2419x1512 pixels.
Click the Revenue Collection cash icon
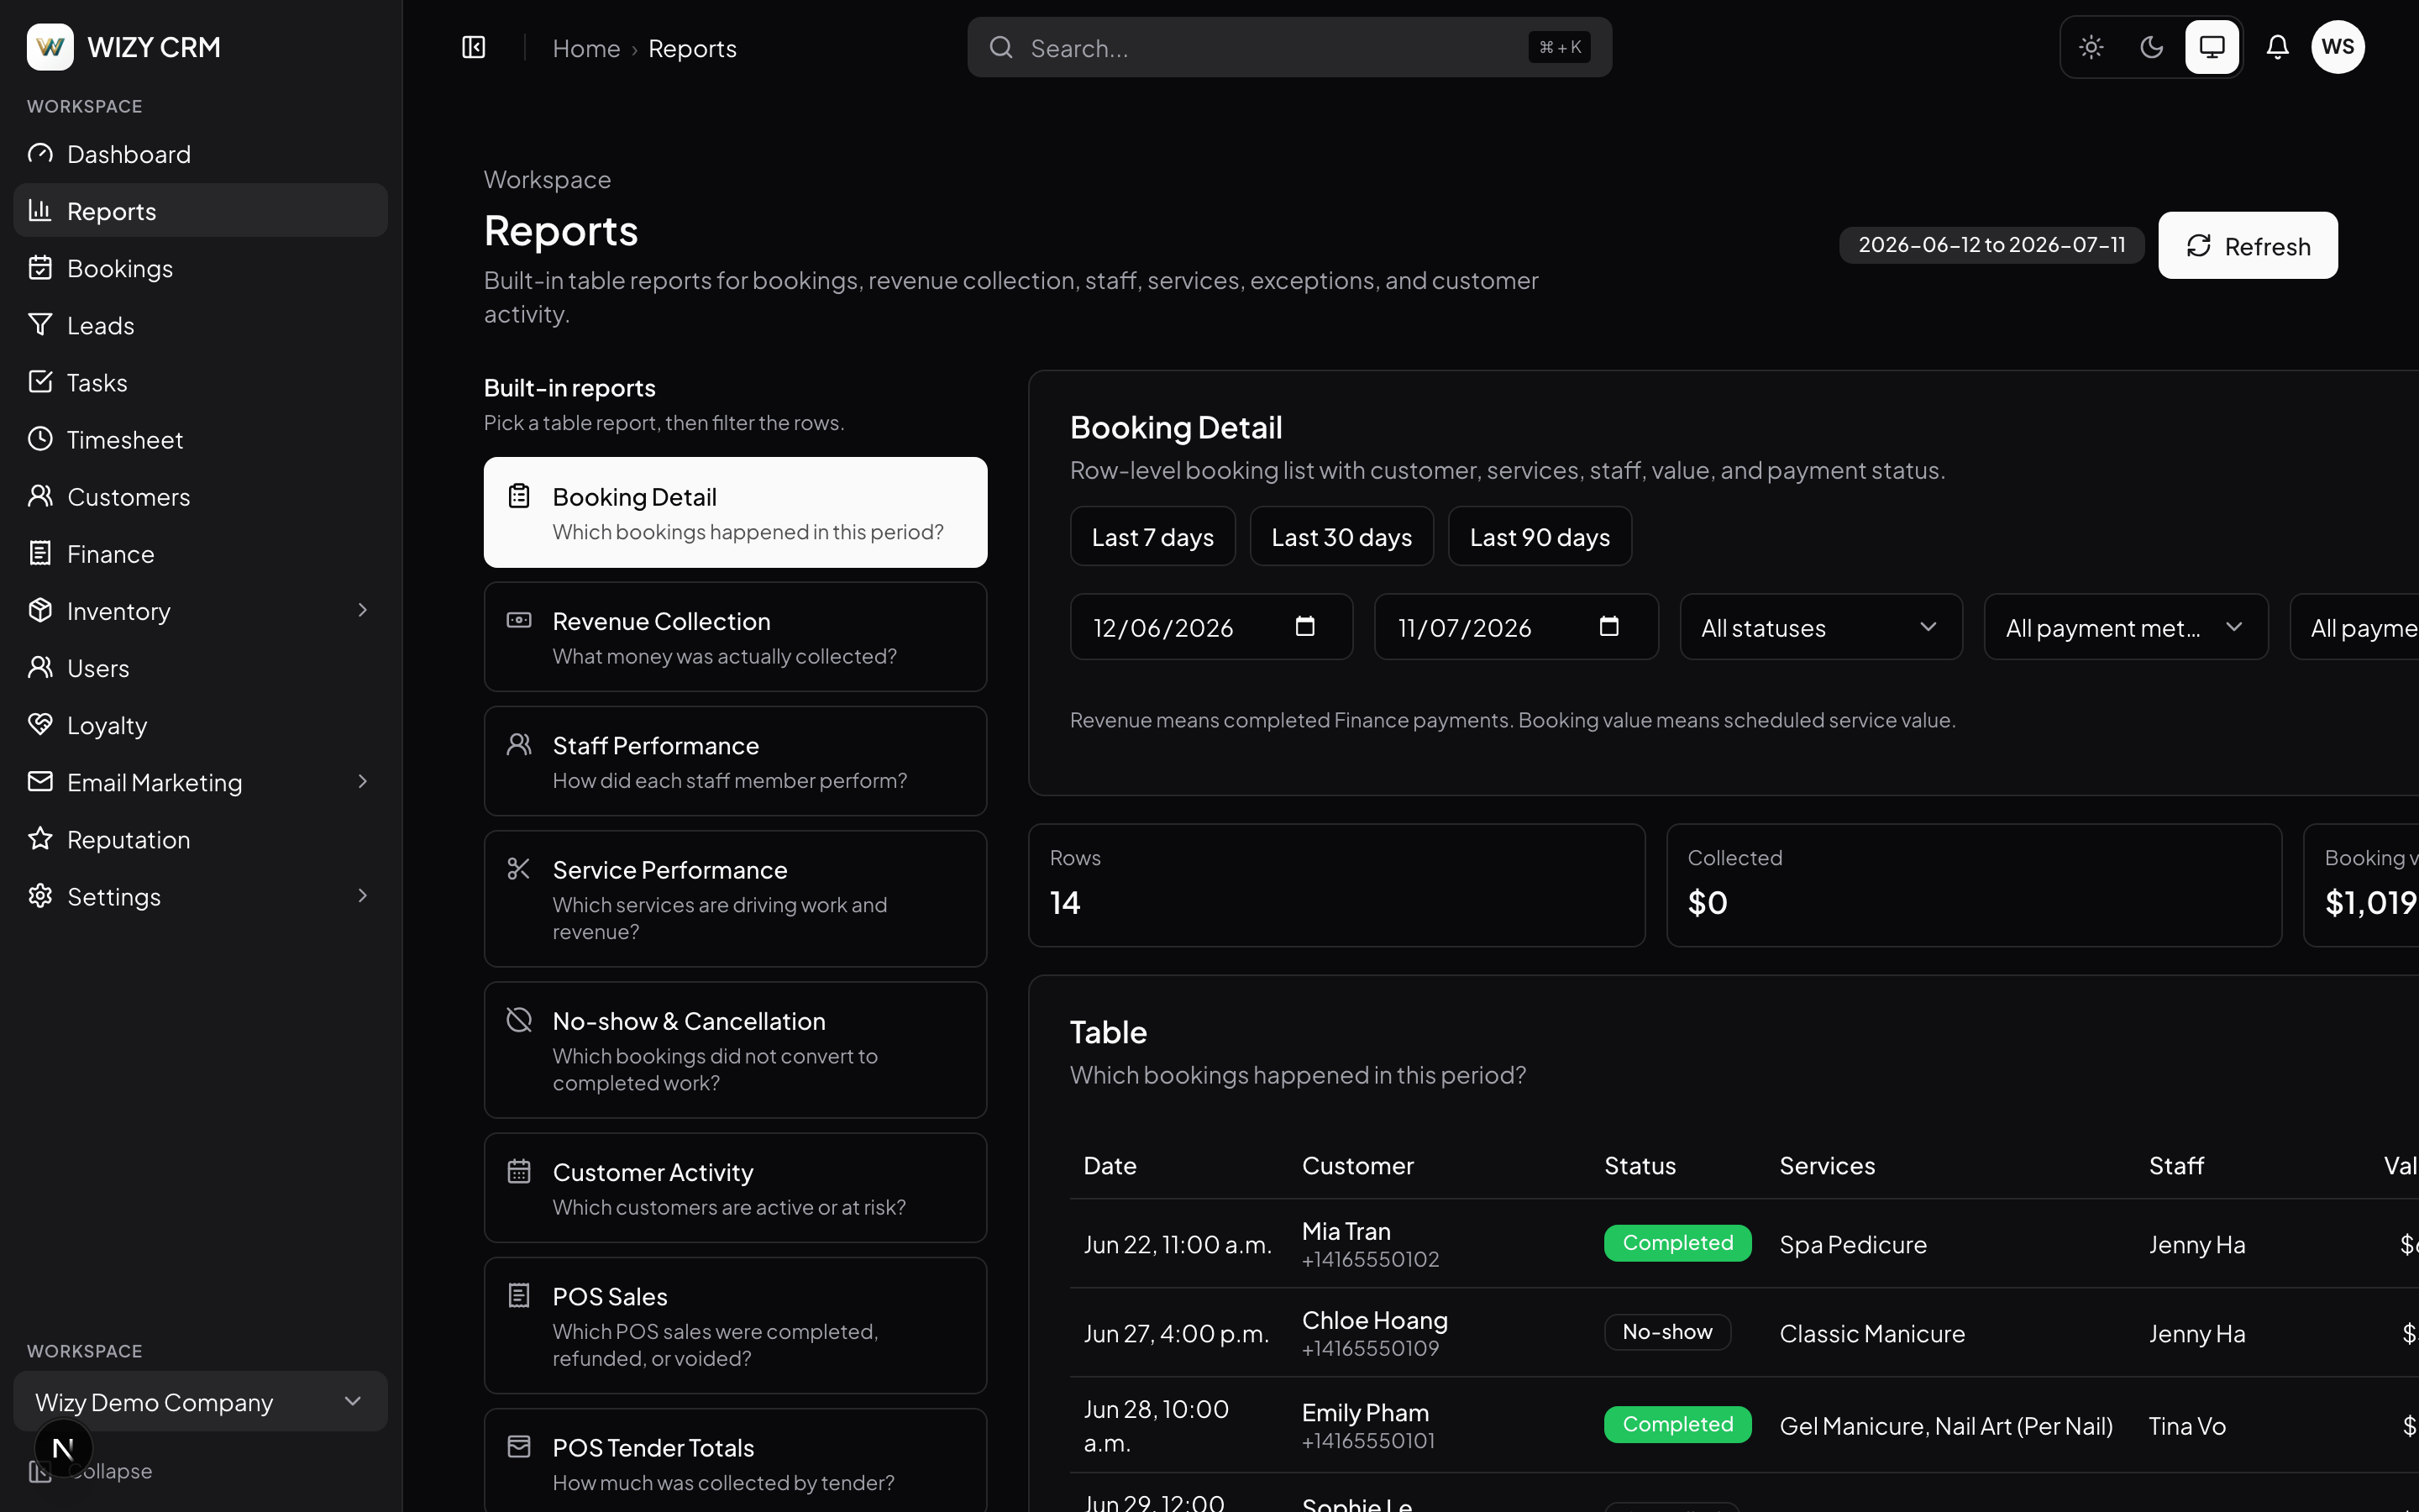519,620
